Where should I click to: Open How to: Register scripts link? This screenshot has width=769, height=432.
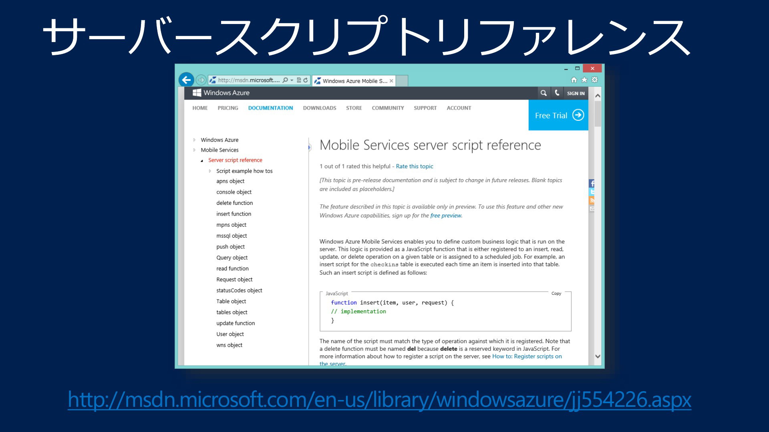point(527,356)
